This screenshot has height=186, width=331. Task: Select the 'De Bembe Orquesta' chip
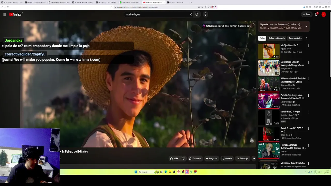pyautogui.click(x=276, y=38)
